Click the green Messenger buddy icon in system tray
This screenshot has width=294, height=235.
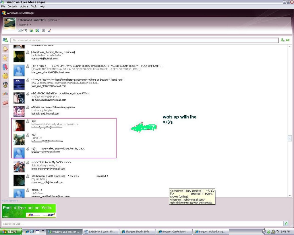[268, 232]
